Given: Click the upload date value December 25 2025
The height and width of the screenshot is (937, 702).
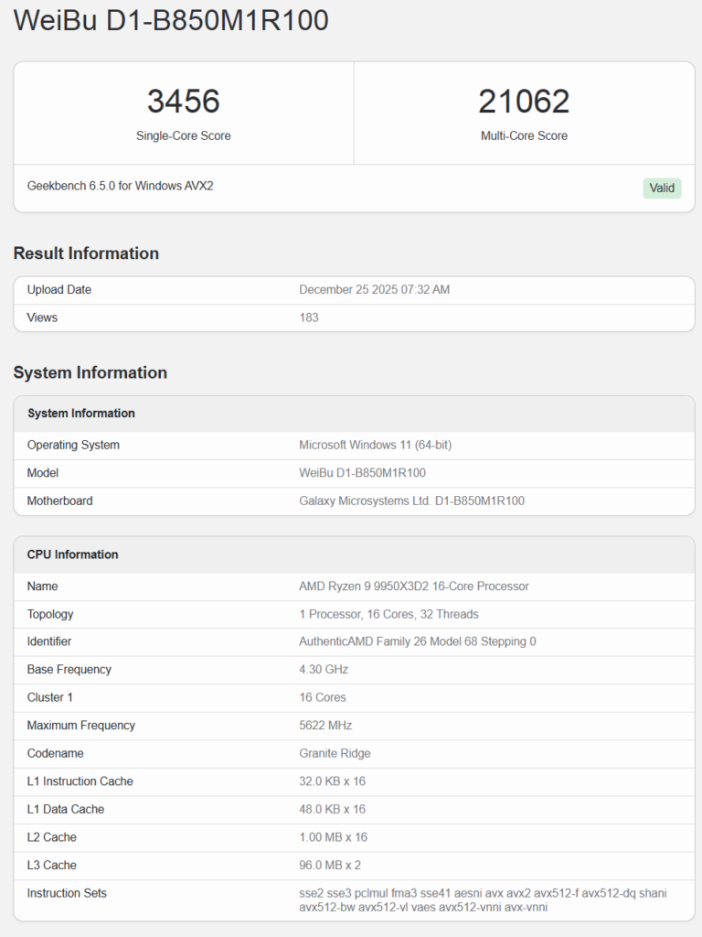Looking at the screenshot, I should (374, 290).
